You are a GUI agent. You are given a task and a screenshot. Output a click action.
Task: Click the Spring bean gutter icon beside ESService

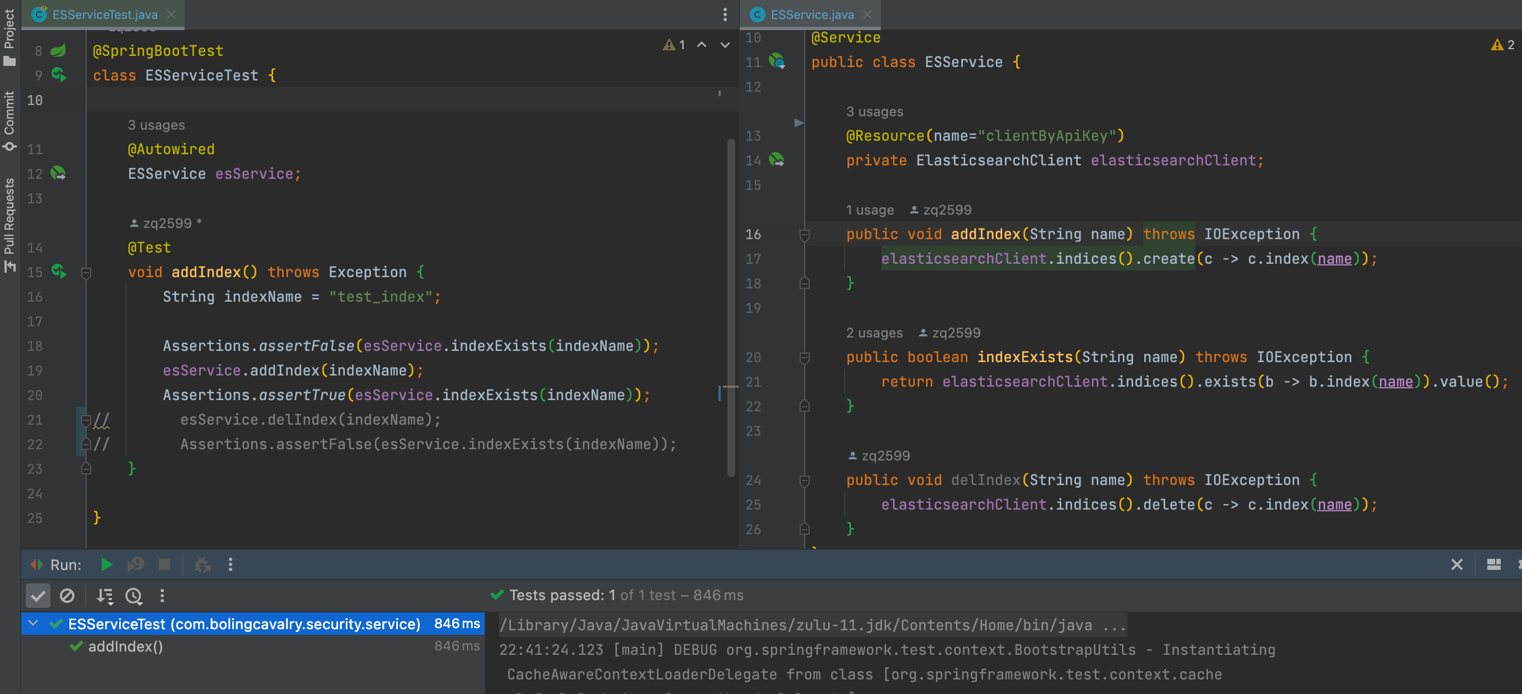pyautogui.click(x=777, y=62)
